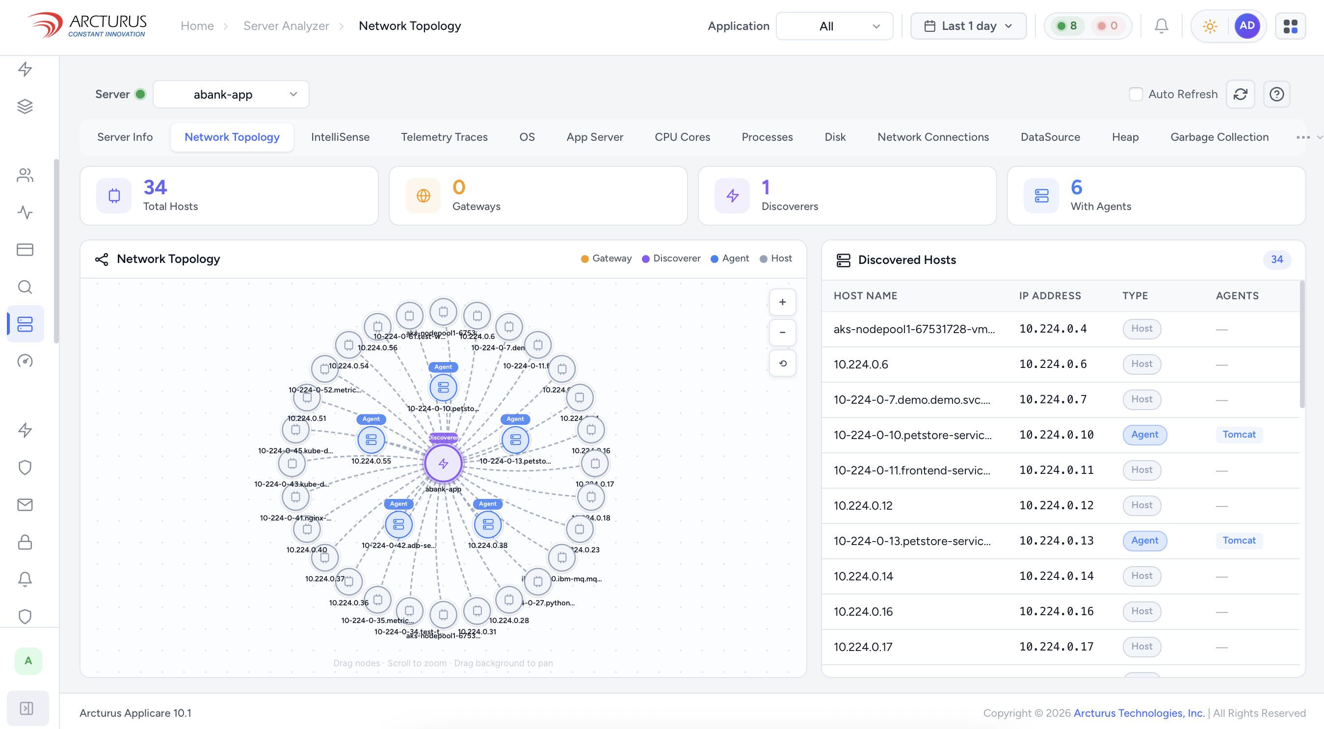Click the green A workspace badge
The height and width of the screenshot is (729, 1324).
click(x=28, y=661)
